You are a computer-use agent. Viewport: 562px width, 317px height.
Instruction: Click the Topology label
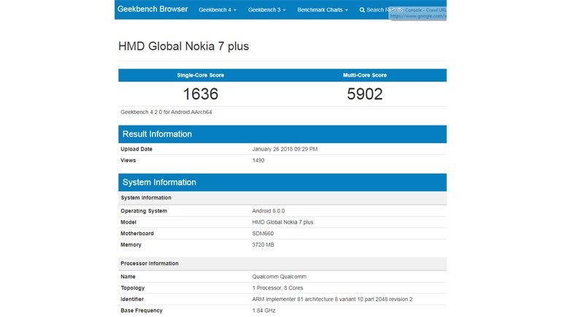coord(133,288)
